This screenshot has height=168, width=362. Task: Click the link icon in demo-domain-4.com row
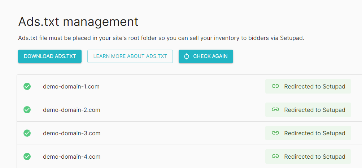(275, 156)
